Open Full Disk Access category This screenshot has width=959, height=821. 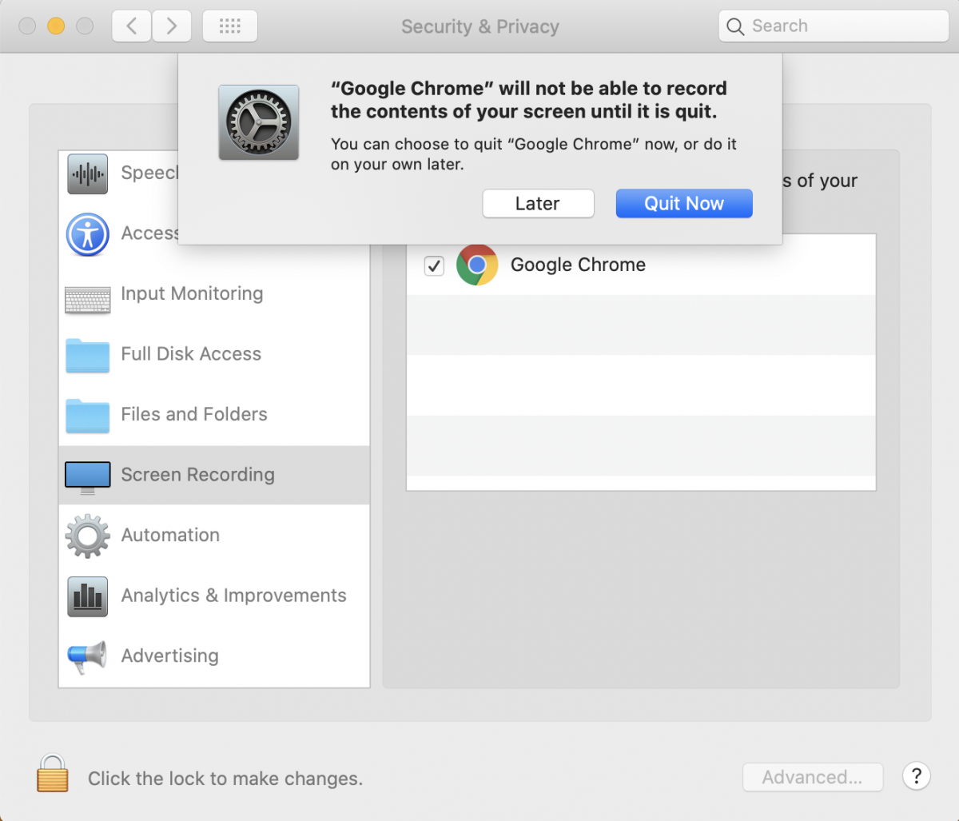pyautogui.click(x=191, y=353)
